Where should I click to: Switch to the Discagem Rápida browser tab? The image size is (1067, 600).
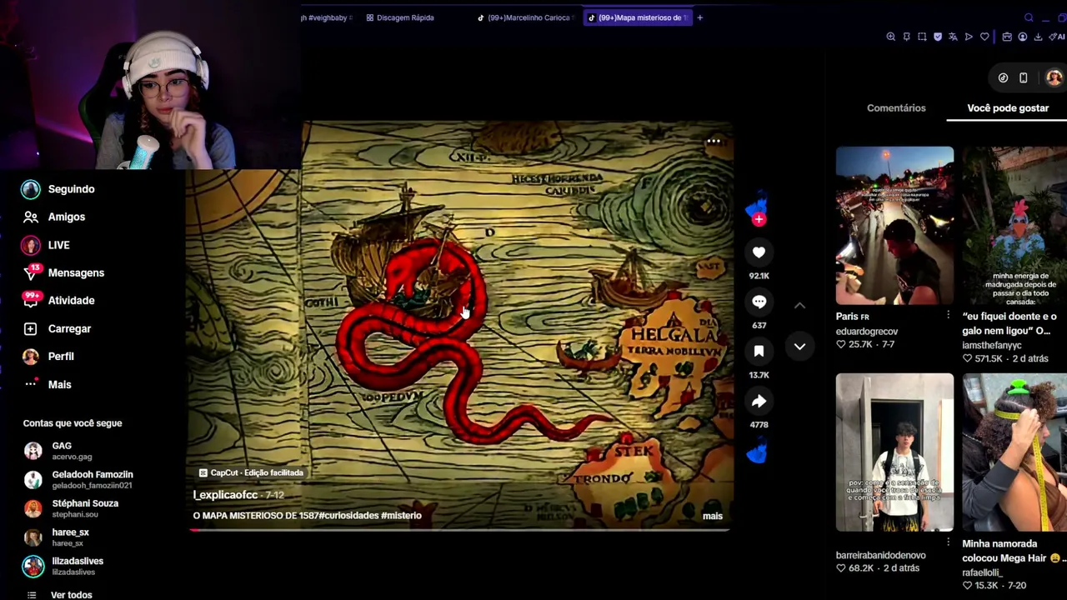click(401, 17)
